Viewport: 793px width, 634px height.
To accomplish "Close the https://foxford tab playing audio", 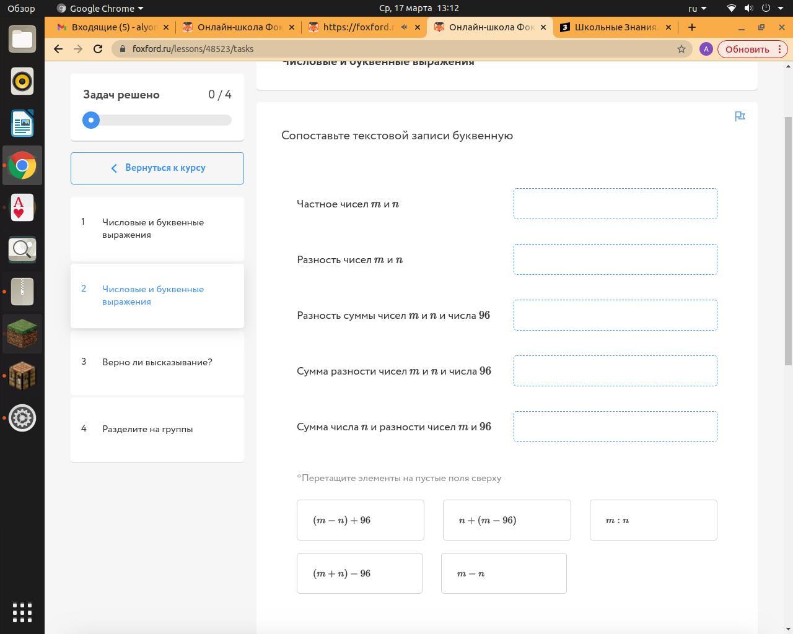I will [418, 27].
